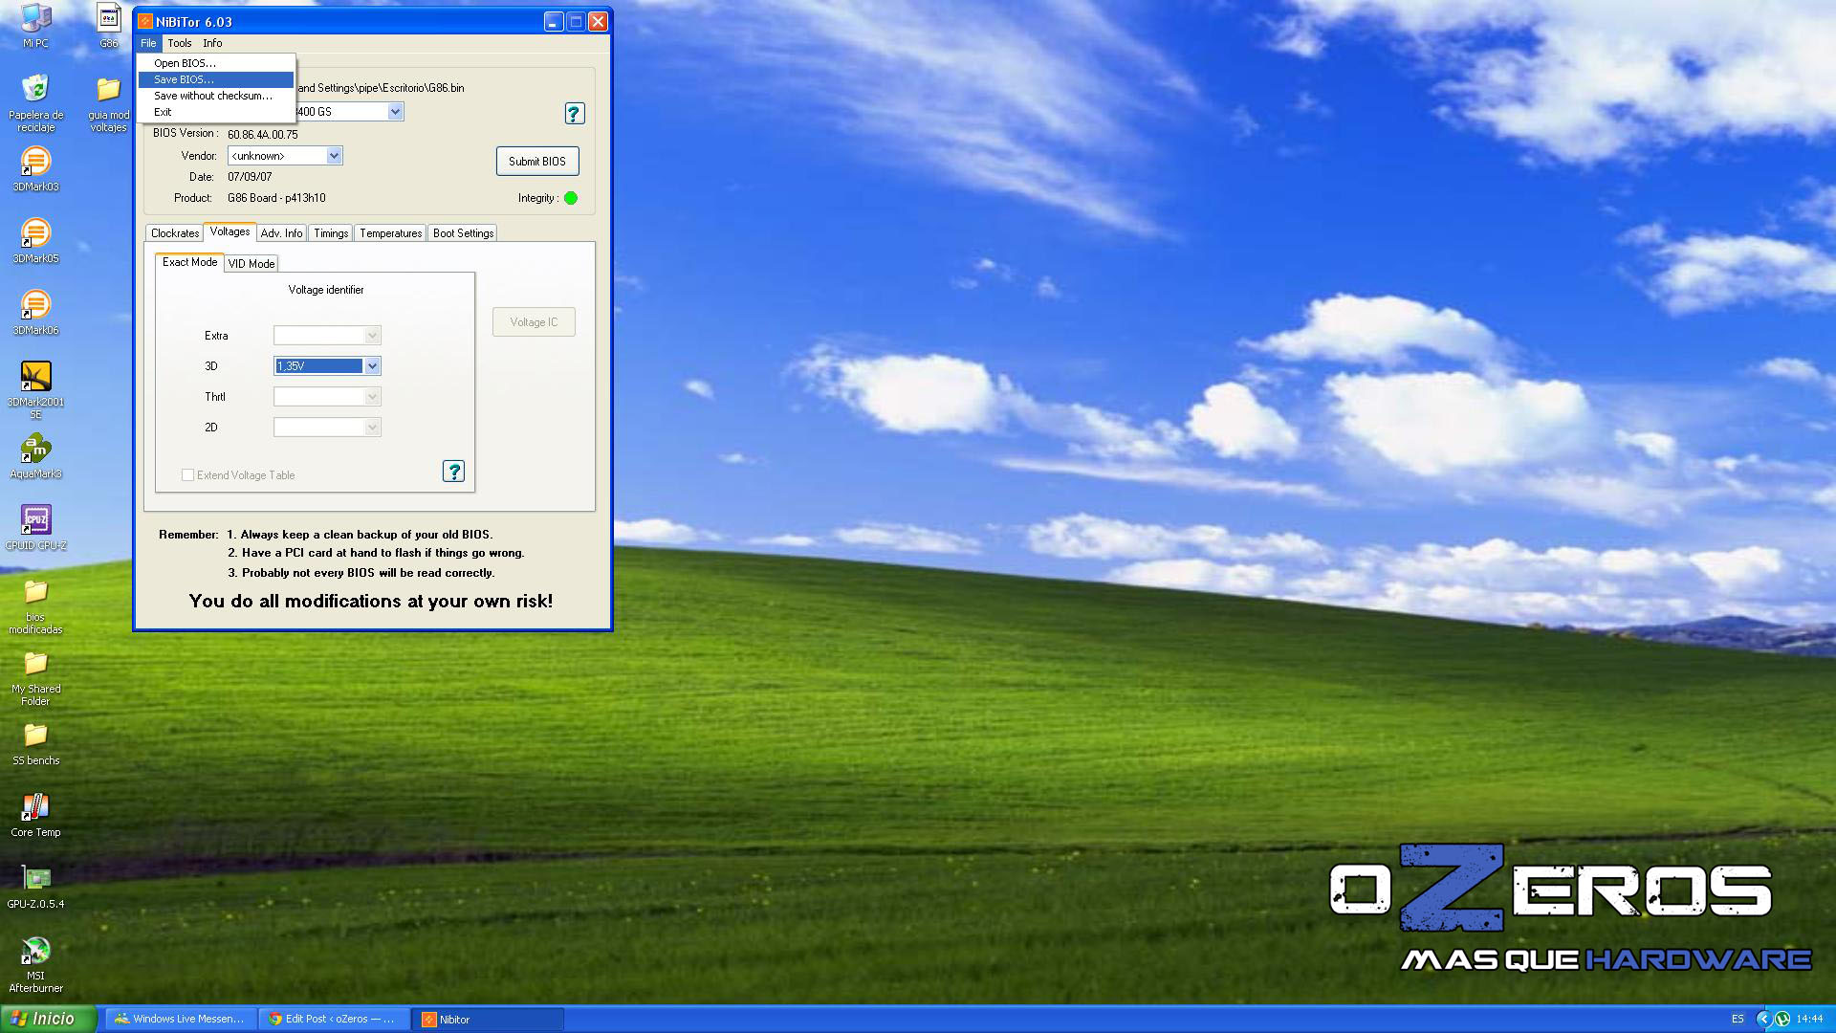Launch the 3DMark03 shortcut

click(35, 169)
